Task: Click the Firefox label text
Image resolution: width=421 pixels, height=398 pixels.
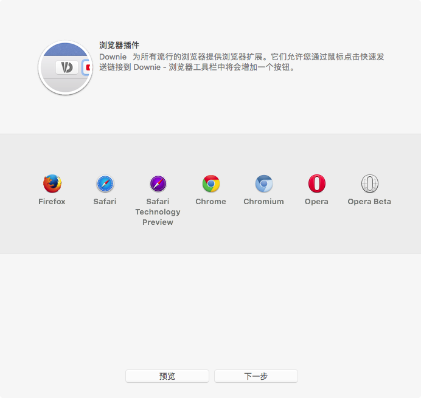Action: pos(52,201)
